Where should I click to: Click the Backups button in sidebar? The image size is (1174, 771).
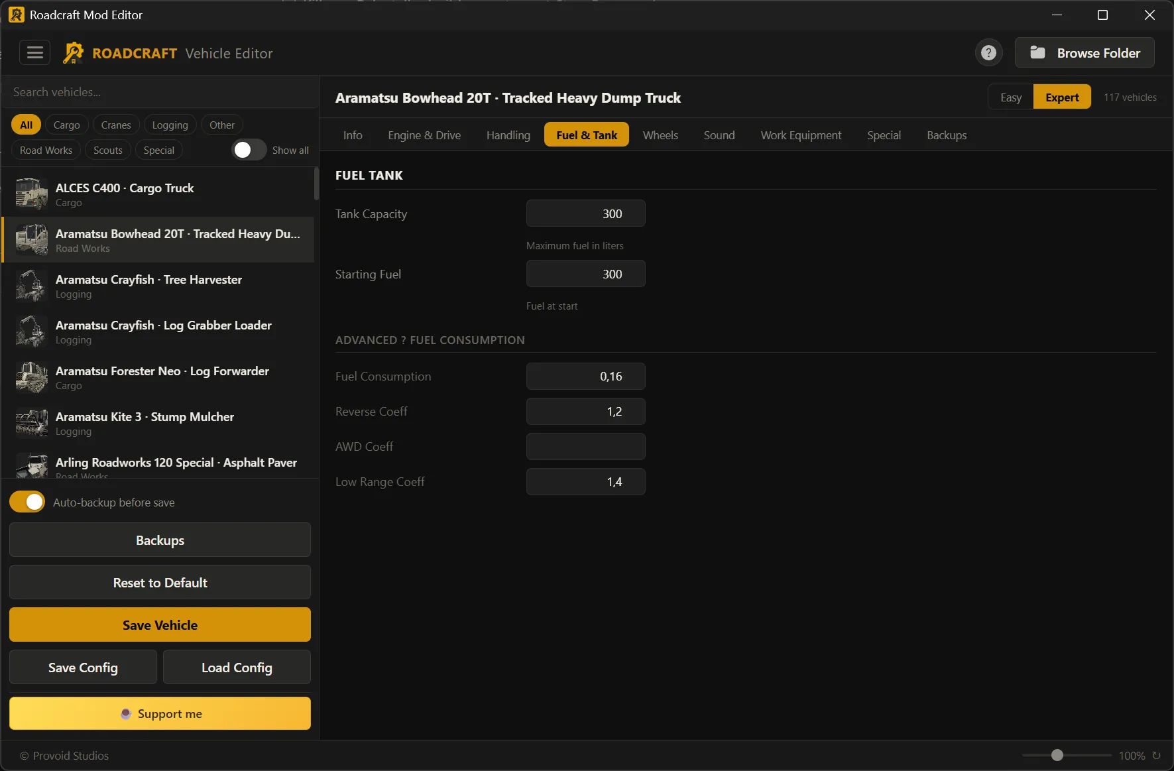pos(160,540)
